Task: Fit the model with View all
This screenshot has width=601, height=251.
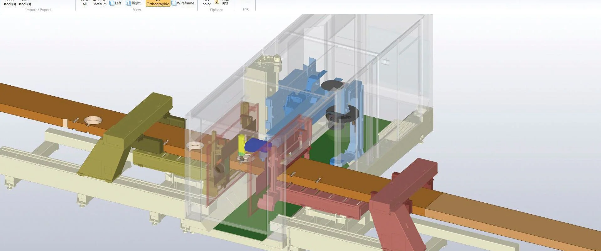Action: (85, 3)
